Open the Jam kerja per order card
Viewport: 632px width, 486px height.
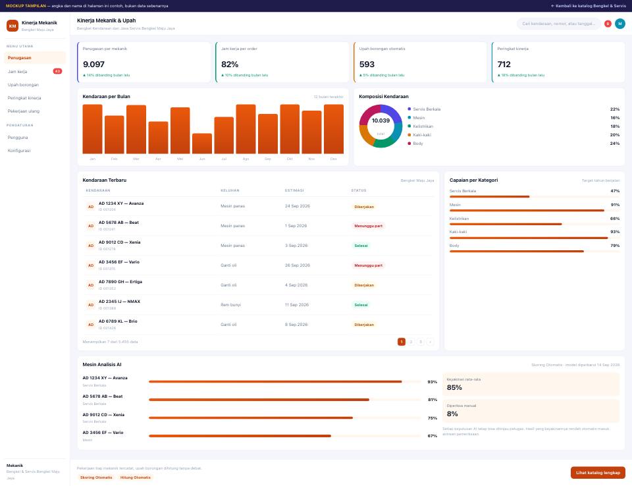pos(282,62)
